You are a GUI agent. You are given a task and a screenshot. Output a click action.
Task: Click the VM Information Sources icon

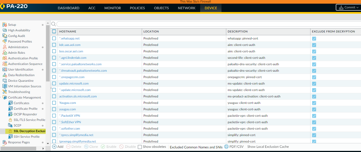tap(5, 86)
